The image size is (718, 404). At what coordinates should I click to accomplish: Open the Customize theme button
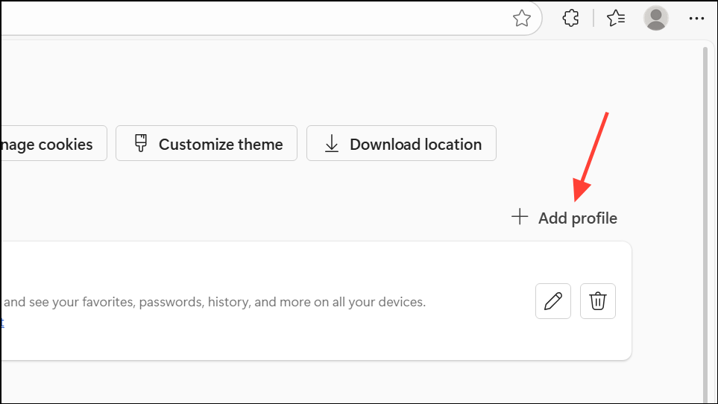[x=207, y=144]
